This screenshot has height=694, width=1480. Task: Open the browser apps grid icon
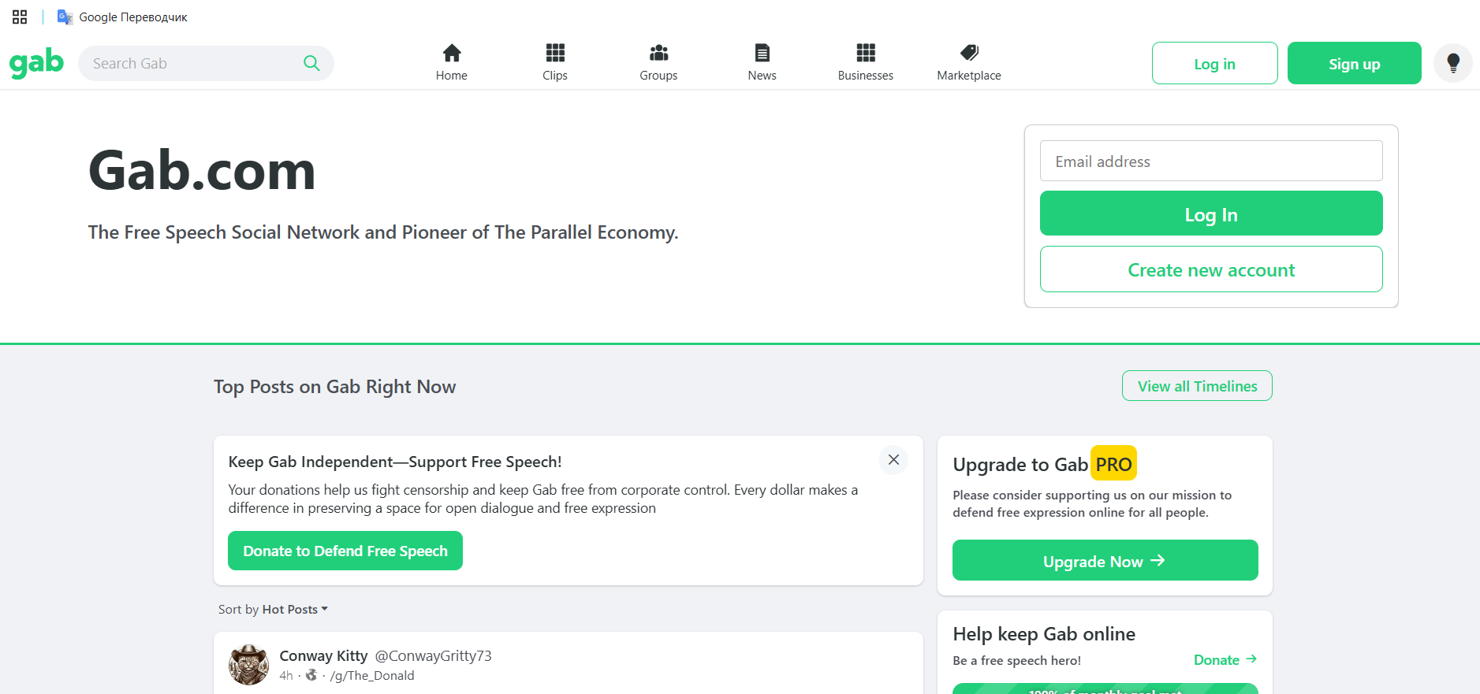click(x=20, y=17)
